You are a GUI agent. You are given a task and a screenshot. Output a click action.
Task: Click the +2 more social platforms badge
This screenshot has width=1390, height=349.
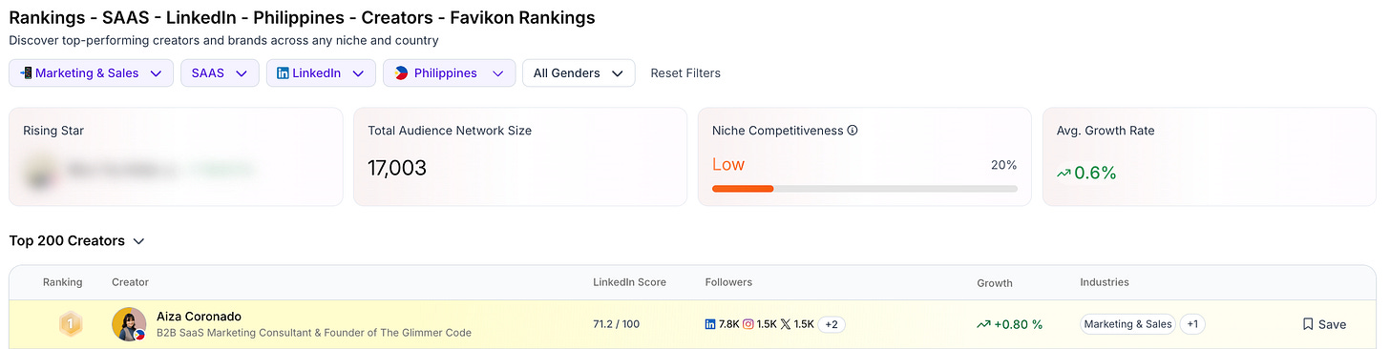tap(832, 324)
